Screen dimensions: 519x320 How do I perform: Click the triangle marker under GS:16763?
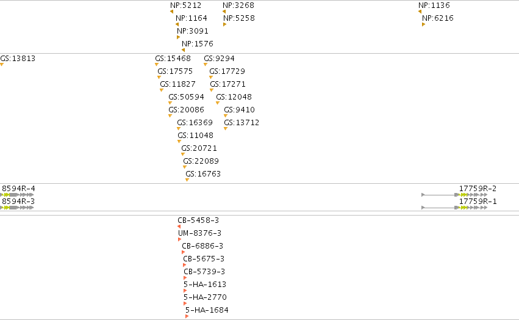coord(187,180)
